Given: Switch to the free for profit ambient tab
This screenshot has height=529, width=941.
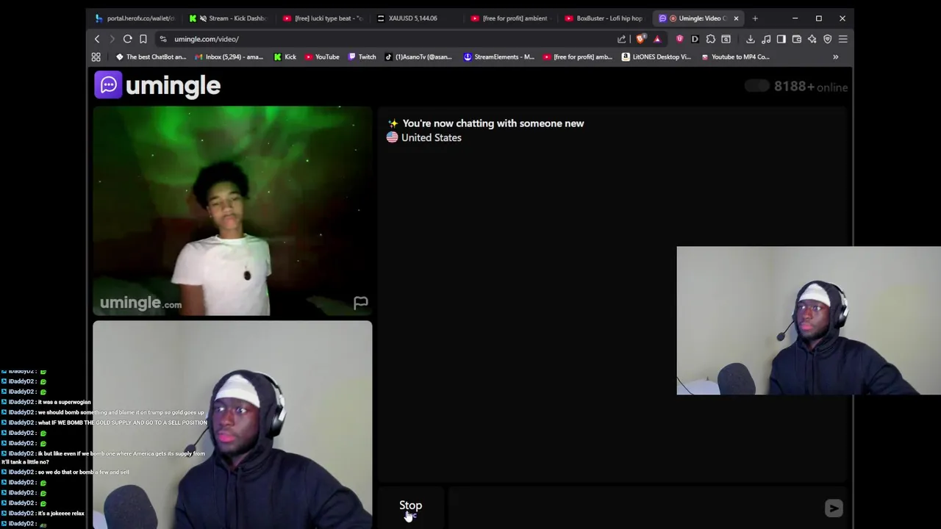Looking at the screenshot, I should pos(512,18).
